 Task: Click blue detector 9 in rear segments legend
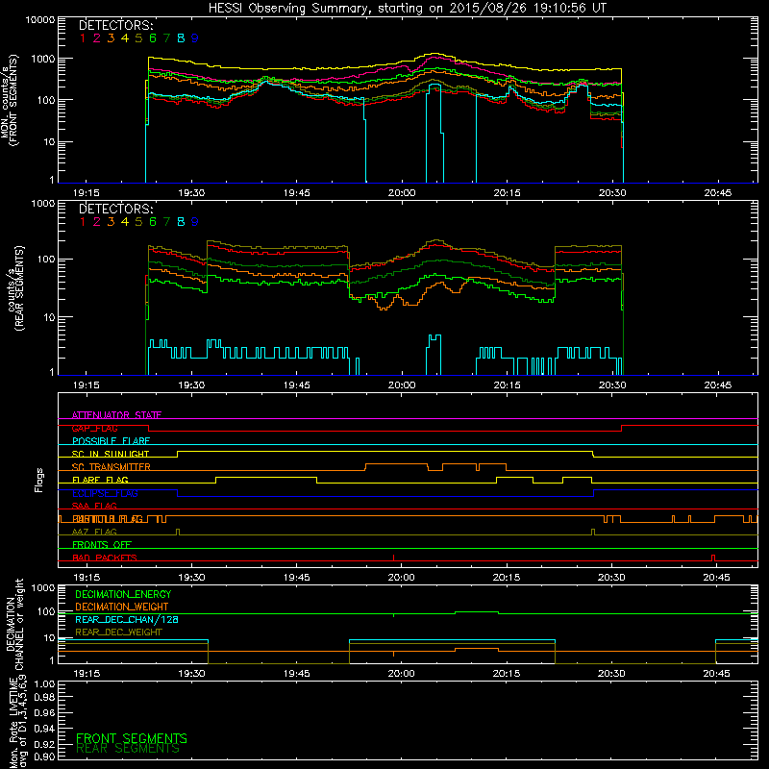tap(195, 222)
